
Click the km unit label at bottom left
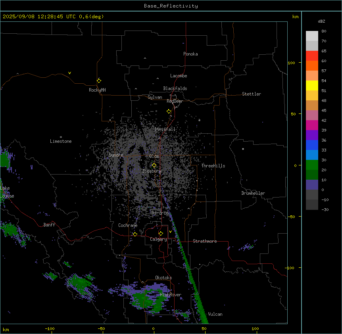(x=6, y=329)
